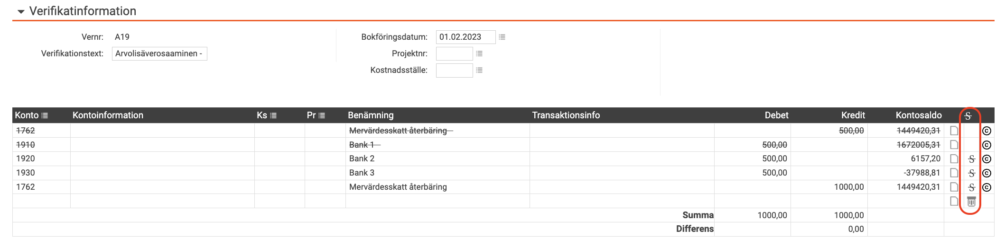This screenshot has height=247, width=1005.
Task: Delete the empty row with trash icon
Action: click(x=971, y=202)
